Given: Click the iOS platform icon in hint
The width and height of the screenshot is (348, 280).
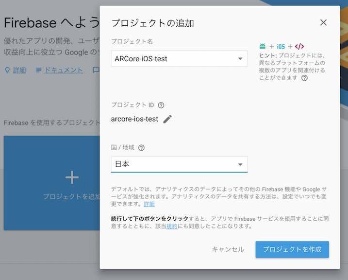Looking at the screenshot, I should click(x=281, y=47).
